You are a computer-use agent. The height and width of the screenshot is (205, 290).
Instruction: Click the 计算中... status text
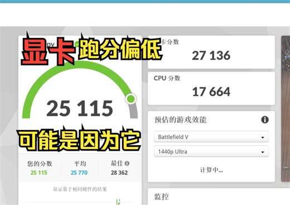point(211,170)
